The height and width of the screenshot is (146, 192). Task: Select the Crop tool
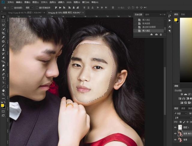[x=3, y=33]
